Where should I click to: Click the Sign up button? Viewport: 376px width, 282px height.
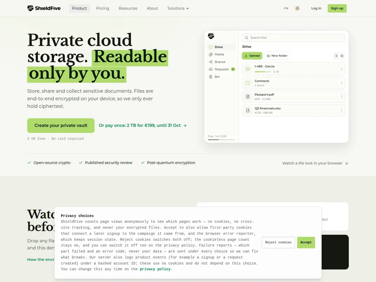pyautogui.click(x=337, y=8)
